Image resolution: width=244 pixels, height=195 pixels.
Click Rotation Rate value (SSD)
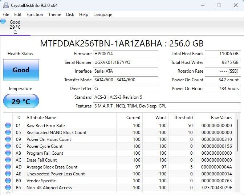[x=223, y=71]
